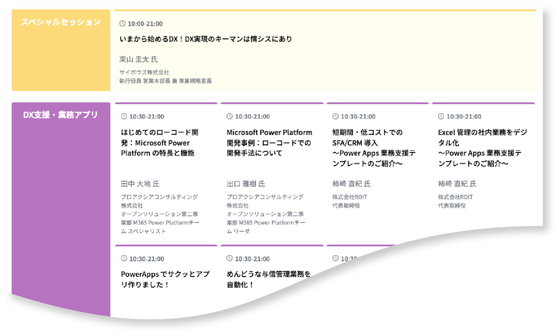Image resolution: width=559 pixels, height=336 pixels.
Task: Click 柿崎 直紀 氏 in Excel 管理 card
Action: (457, 184)
